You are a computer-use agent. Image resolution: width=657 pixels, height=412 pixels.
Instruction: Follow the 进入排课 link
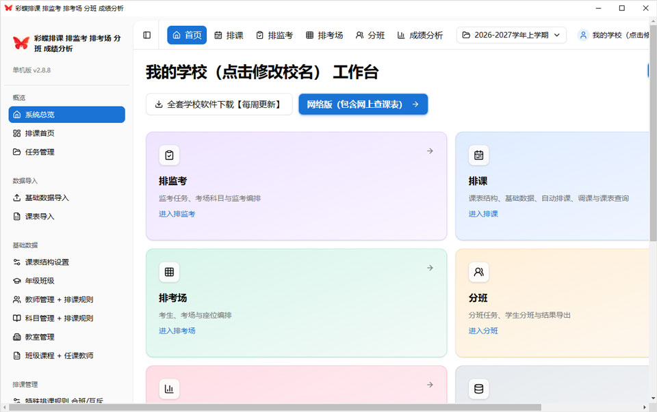[483, 214]
